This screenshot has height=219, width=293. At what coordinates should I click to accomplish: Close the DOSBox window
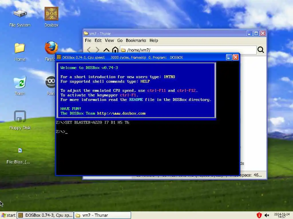235,57
